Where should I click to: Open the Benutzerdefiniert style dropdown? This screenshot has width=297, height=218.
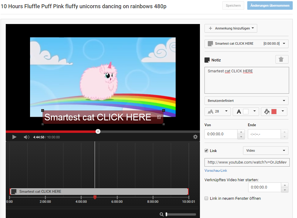tap(246, 101)
